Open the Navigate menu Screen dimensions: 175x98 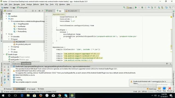[17, 4]
